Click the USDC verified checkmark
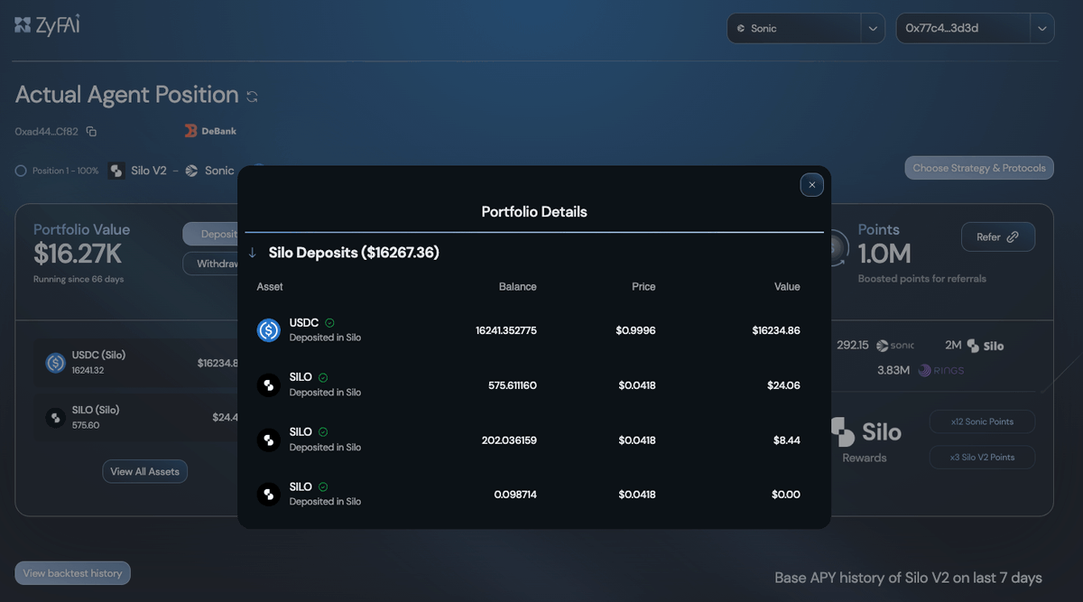 [329, 323]
